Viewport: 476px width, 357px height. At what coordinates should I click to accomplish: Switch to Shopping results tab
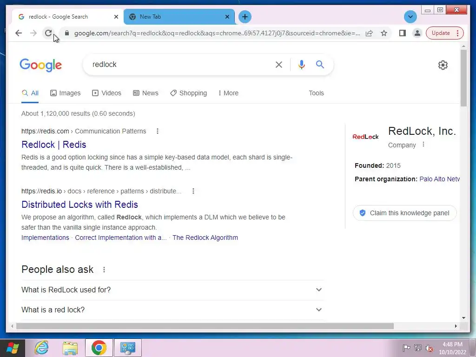pyautogui.click(x=189, y=93)
